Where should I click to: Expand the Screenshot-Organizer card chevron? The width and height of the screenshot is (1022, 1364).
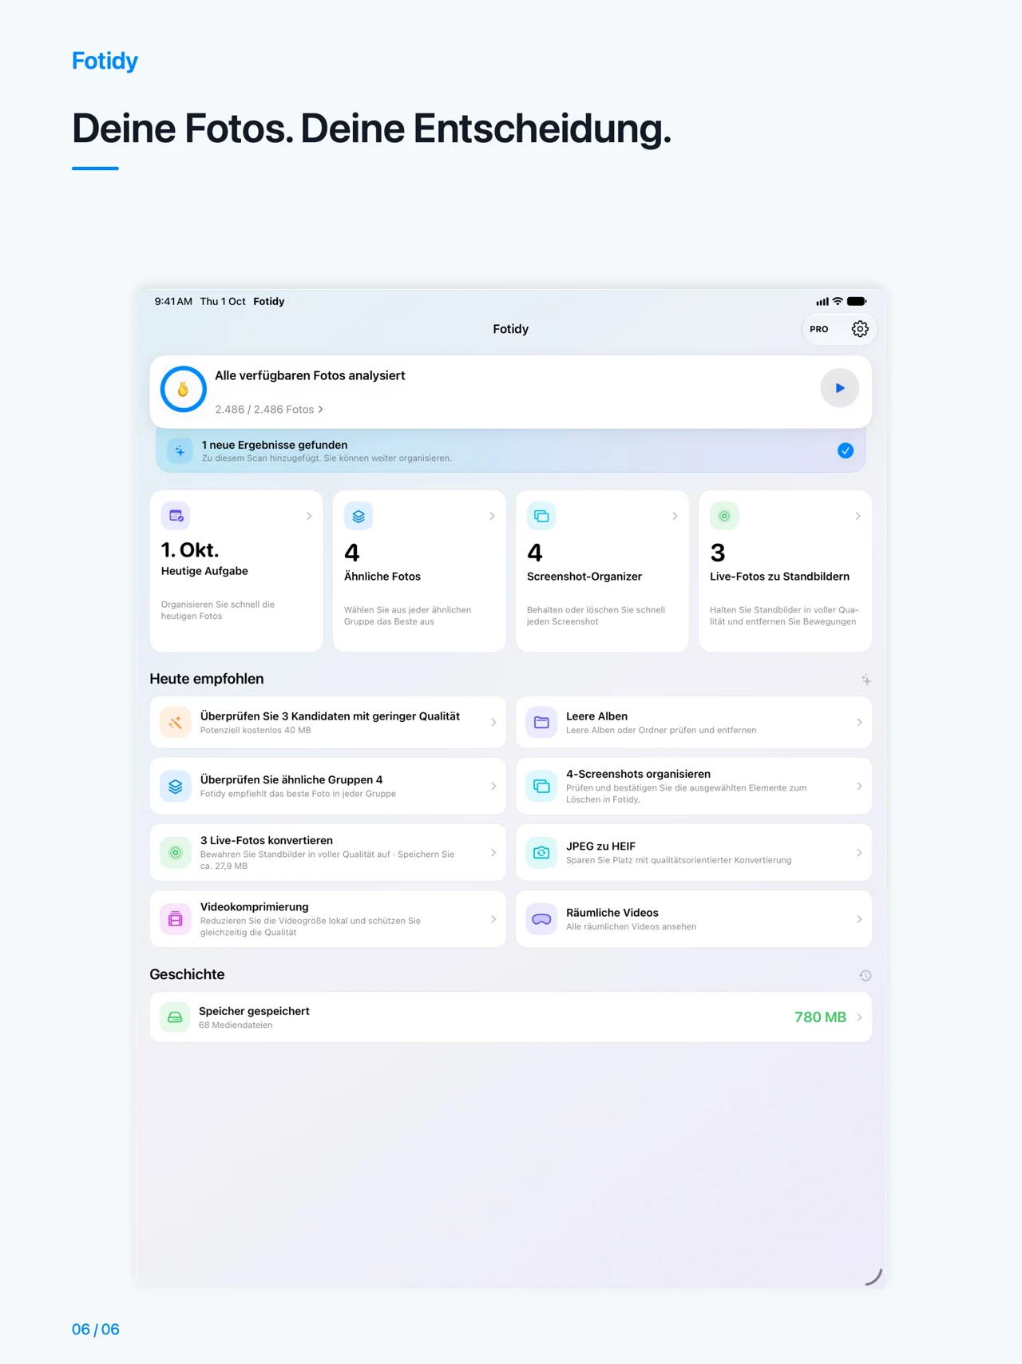[x=675, y=516]
